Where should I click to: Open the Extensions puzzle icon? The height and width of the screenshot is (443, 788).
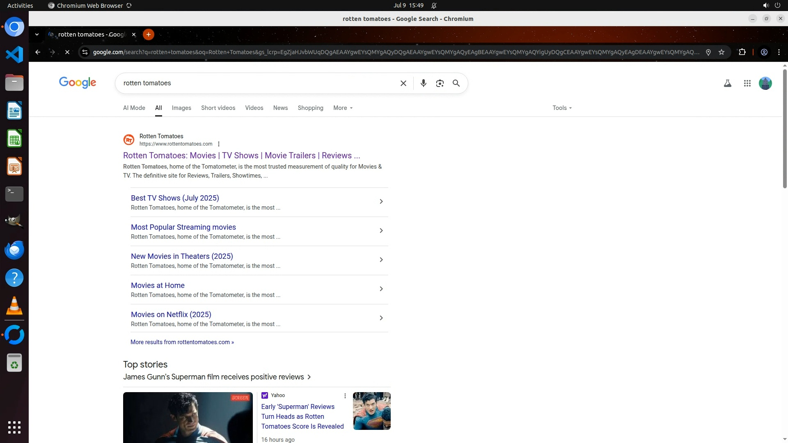742,52
